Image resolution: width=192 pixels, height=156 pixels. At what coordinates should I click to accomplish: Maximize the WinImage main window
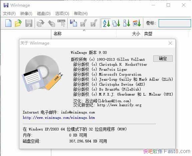168,5
